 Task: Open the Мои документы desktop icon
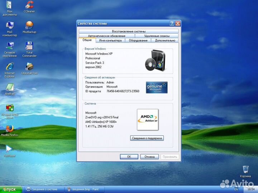10,8
